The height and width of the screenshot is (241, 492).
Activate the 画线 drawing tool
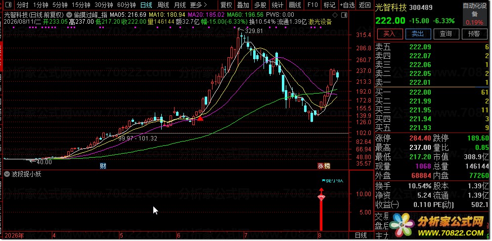pyautogui.click(x=295, y=5)
